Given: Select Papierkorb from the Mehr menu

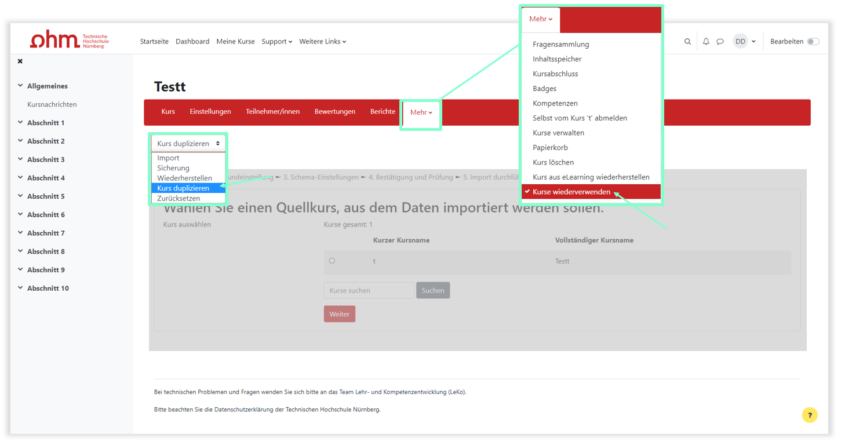Looking at the screenshot, I should tap(550, 148).
